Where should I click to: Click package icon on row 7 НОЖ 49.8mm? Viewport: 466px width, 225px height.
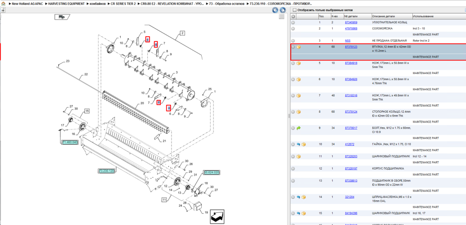tap(299, 95)
